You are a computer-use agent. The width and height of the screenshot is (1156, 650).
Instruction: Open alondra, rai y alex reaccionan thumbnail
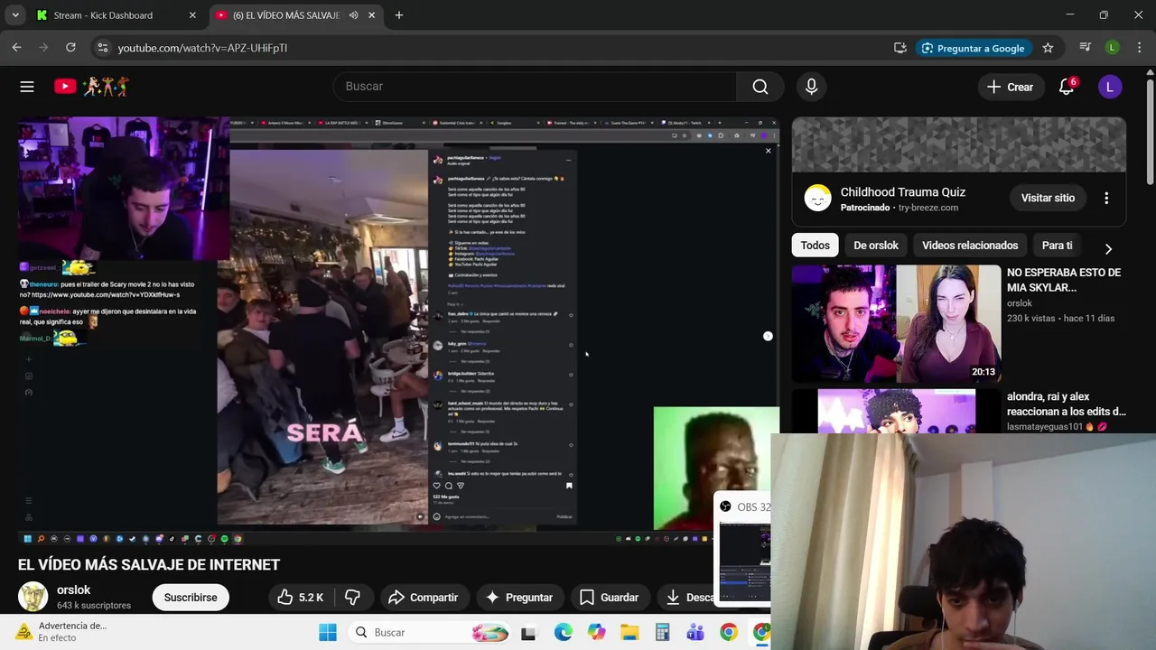coord(896,412)
